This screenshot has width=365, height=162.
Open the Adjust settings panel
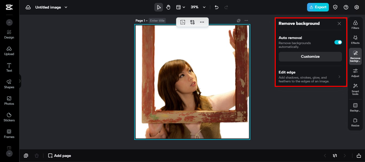click(355, 73)
